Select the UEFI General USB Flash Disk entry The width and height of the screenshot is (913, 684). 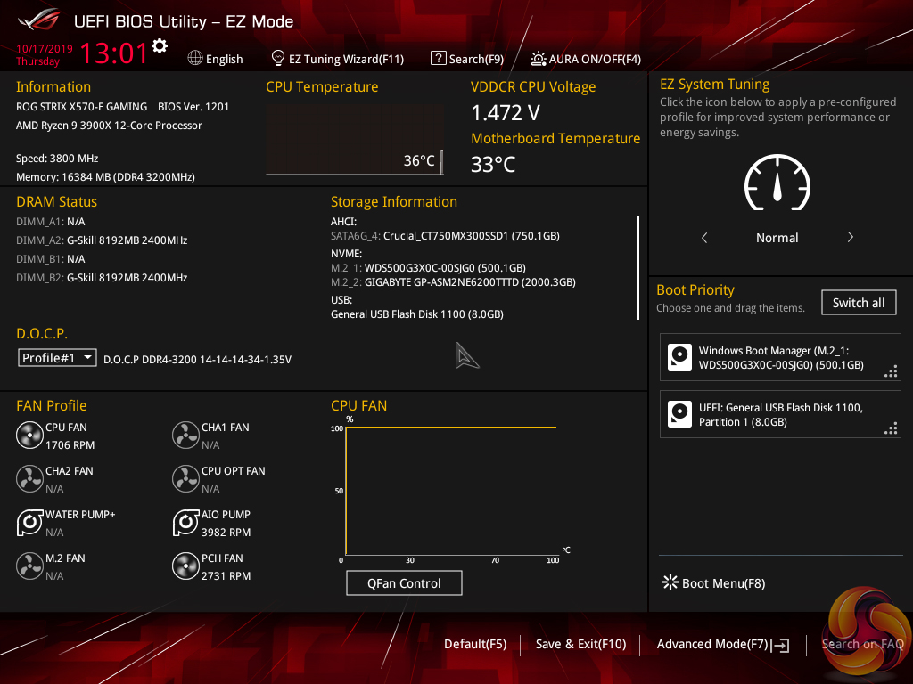(780, 414)
